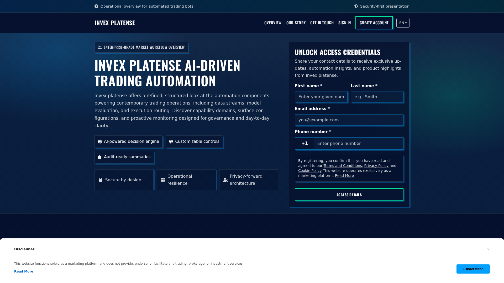Click the clipboard icon for Audit-ready summaries
This screenshot has height=283, width=504.
(x=99, y=157)
